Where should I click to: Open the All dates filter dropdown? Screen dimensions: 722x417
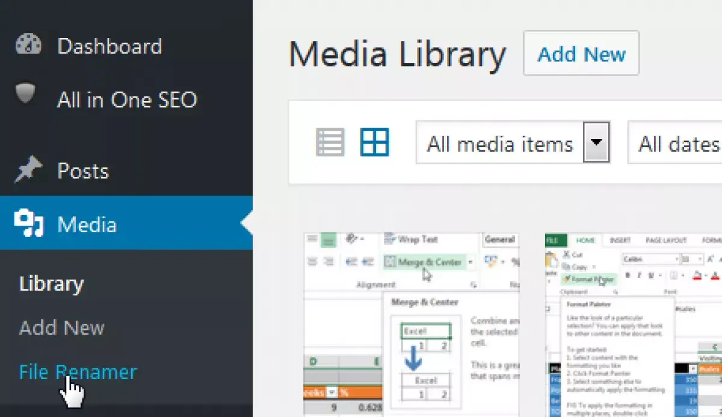(x=674, y=143)
